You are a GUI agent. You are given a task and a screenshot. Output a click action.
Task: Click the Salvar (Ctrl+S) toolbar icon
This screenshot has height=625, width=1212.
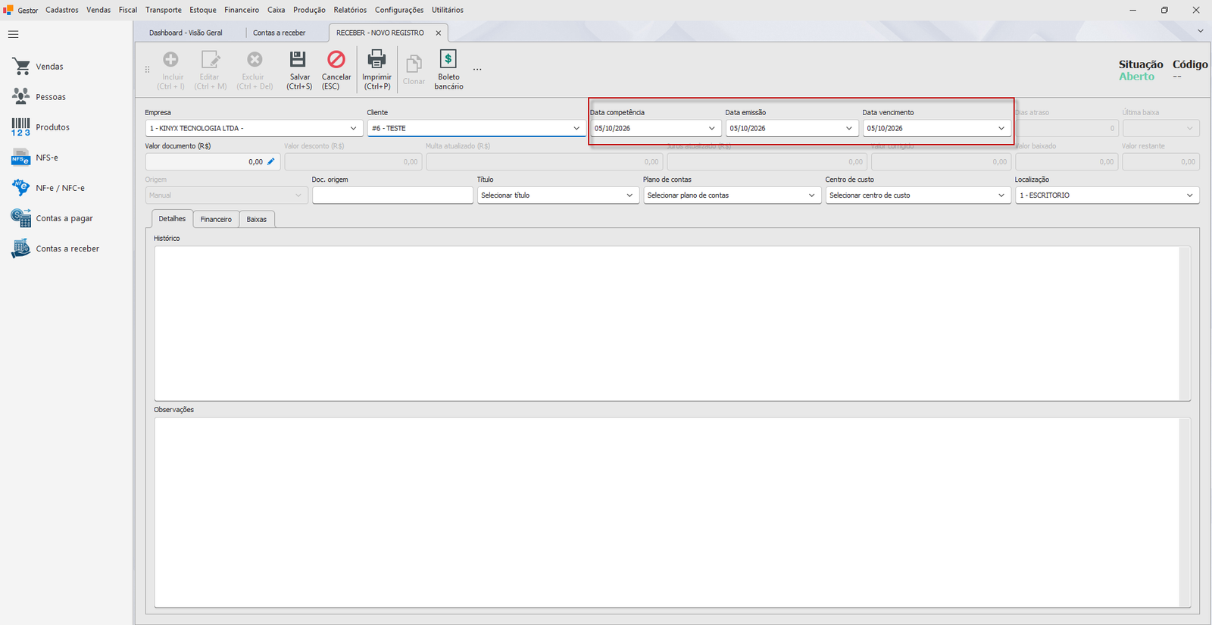298,59
